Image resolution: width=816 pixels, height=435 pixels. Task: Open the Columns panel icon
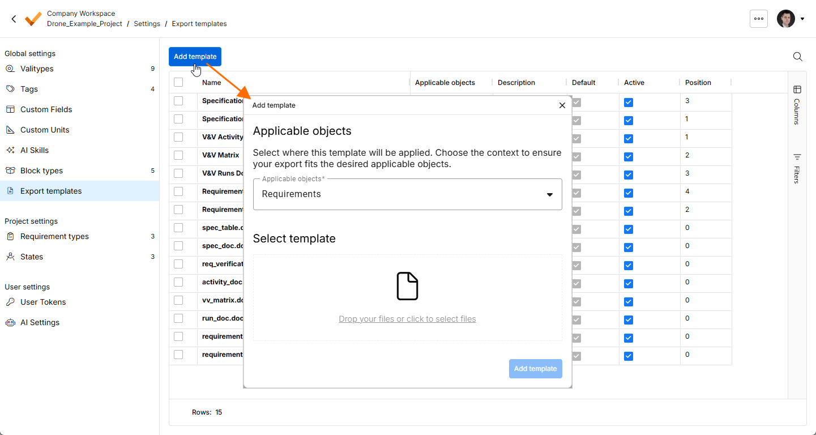(797, 89)
